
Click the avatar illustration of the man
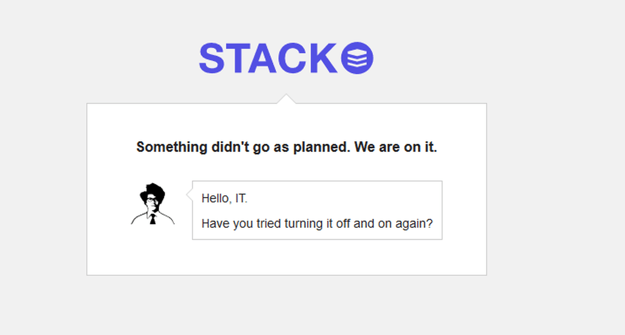pyautogui.click(x=153, y=204)
